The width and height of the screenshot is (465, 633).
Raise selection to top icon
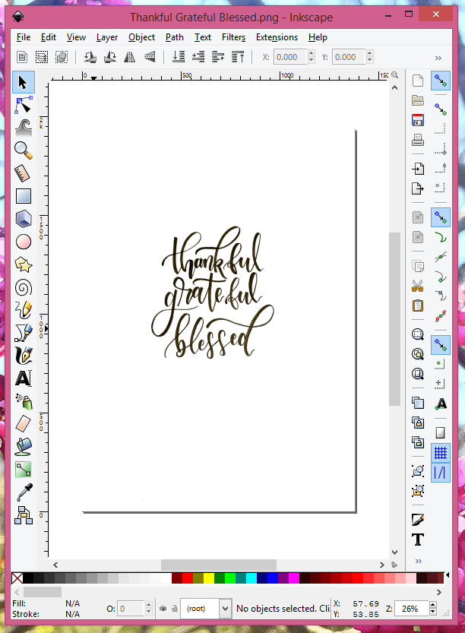coord(238,57)
